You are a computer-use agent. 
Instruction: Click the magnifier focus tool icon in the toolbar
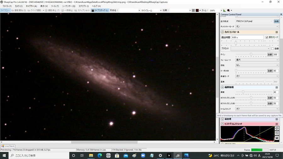(229, 10)
